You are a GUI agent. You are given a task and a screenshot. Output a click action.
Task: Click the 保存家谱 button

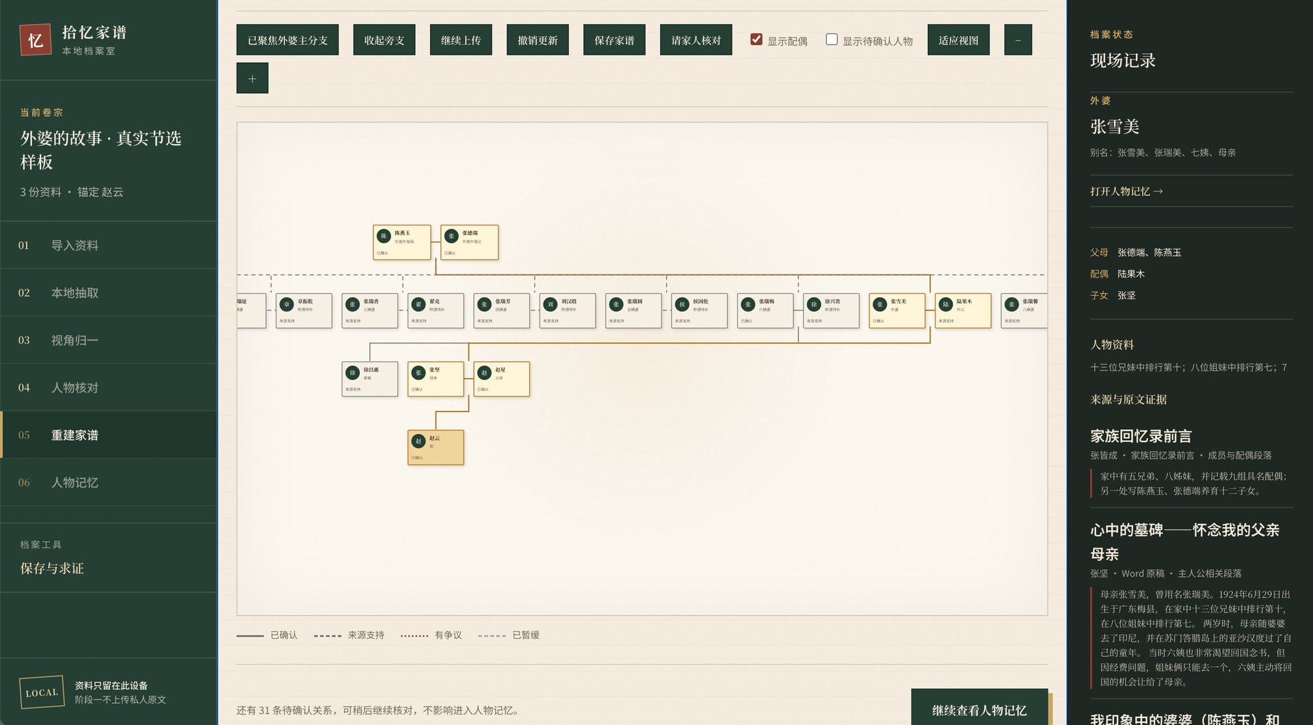tap(614, 40)
